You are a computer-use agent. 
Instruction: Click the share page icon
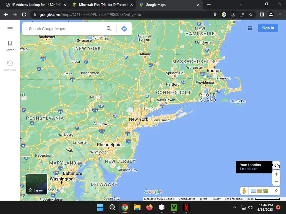(x=242, y=14)
